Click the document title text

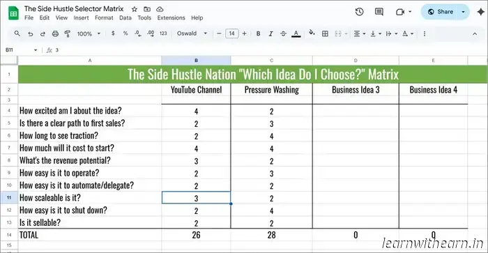click(x=74, y=9)
